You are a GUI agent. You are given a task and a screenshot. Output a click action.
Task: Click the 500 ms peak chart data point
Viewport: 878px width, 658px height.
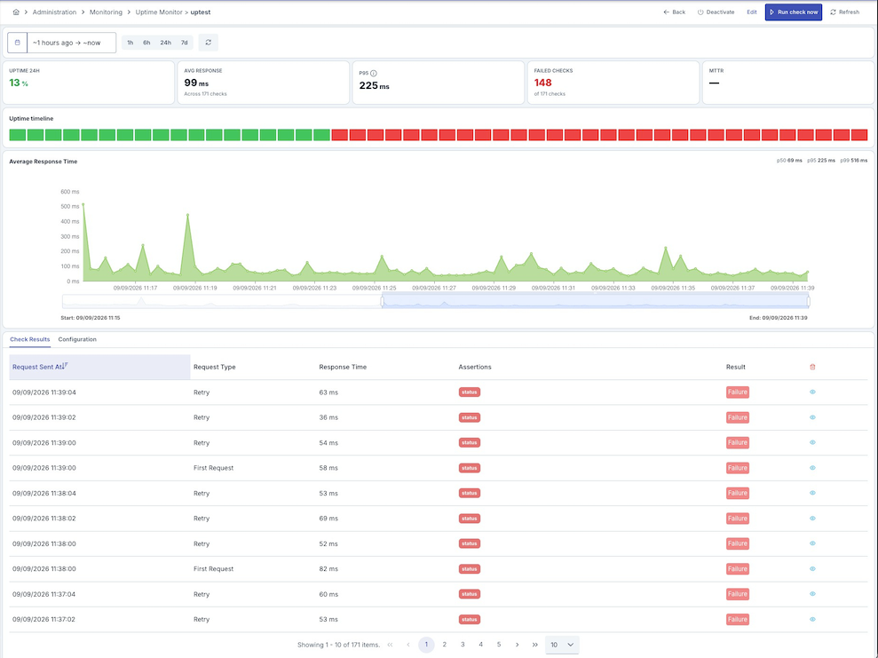(x=83, y=204)
